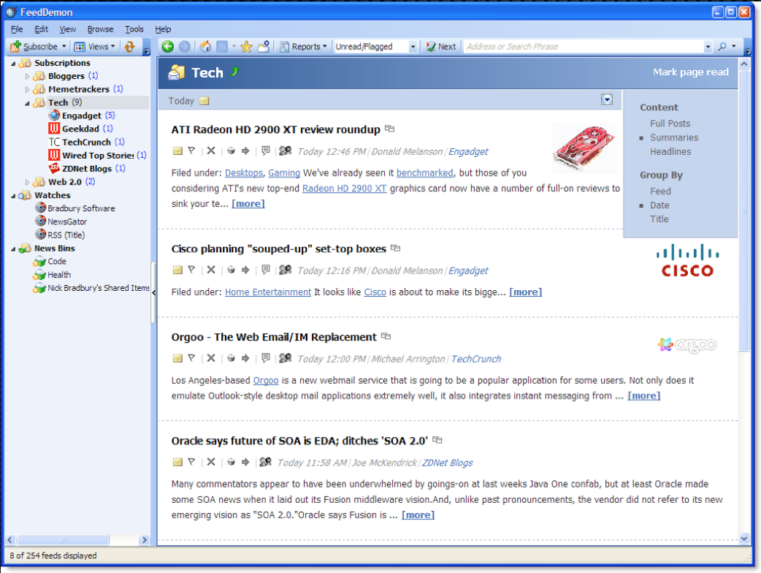The width and height of the screenshot is (761, 573).
Task: Flag the Cisco set-top boxes post
Action: coord(191,270)
